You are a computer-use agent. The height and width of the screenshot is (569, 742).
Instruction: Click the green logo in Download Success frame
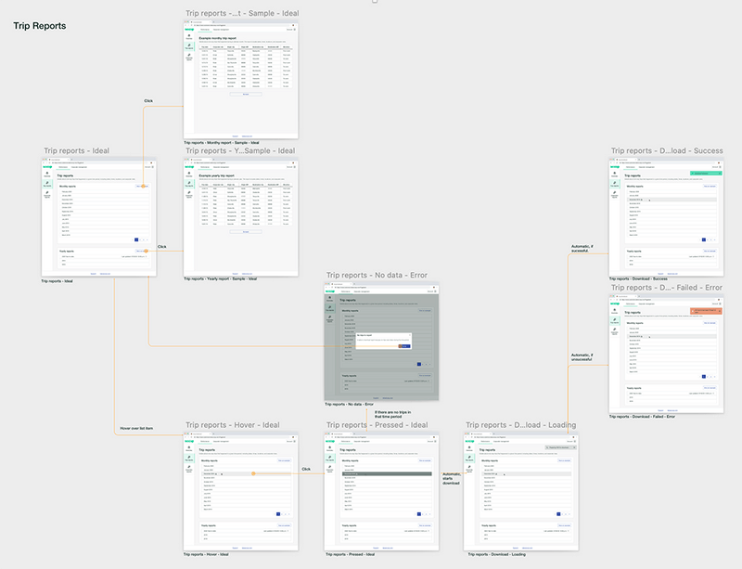point(615,167)
